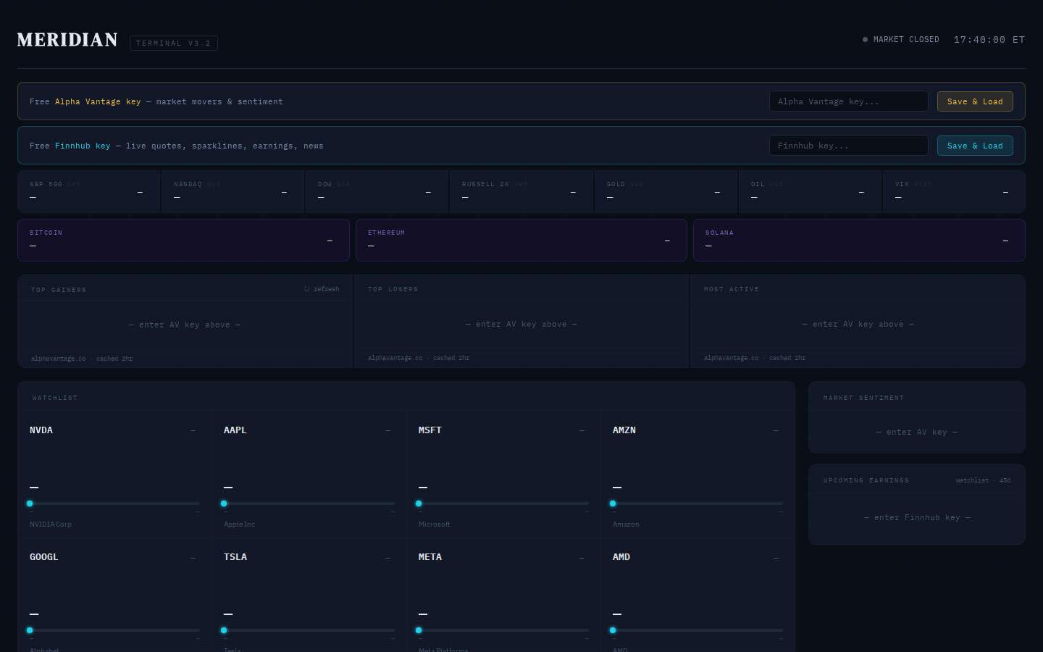Select the DOW index card
The height and width of the screenshot is (652, 1043).
(x=377, y=191)
